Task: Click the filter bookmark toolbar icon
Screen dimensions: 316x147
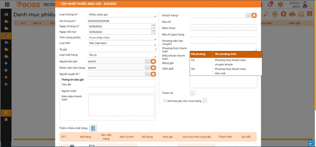Action: 310,14
